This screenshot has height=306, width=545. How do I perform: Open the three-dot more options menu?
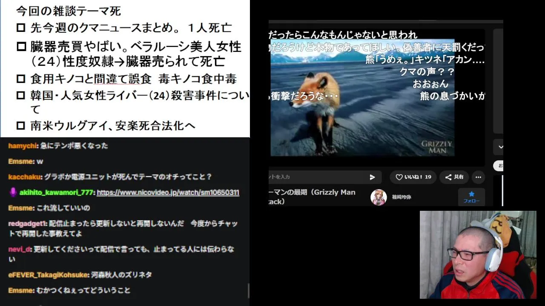478,177
